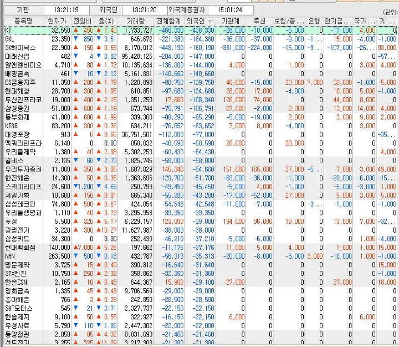399x347 pixels.
Task: Sort by the 외국인 column header arrow
Action: (x=211, y=22)
